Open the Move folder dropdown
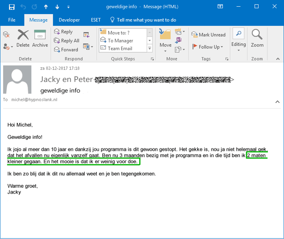 click(x=165, y=40)
